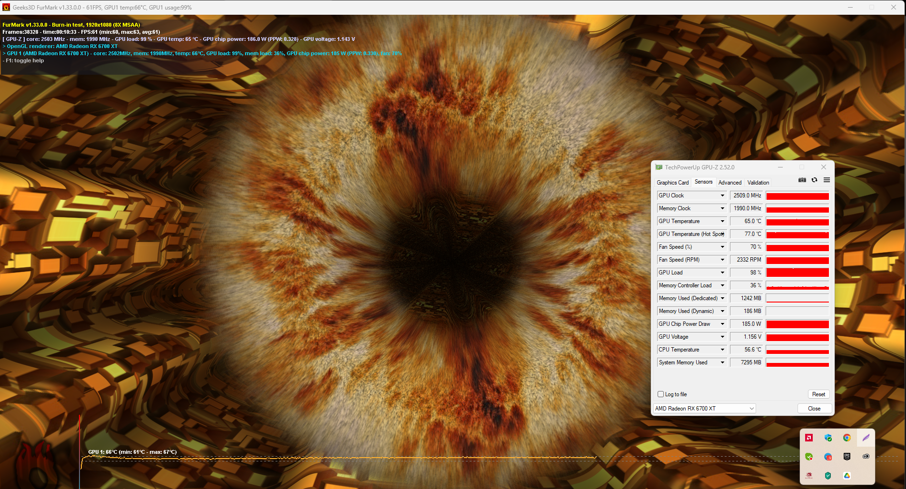
Task: Click the OpenGL renderer line in FurMark overlay
Action: 60,46
